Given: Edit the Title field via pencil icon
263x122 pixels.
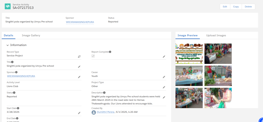Looking at the screenshot, I should point(79,67).
